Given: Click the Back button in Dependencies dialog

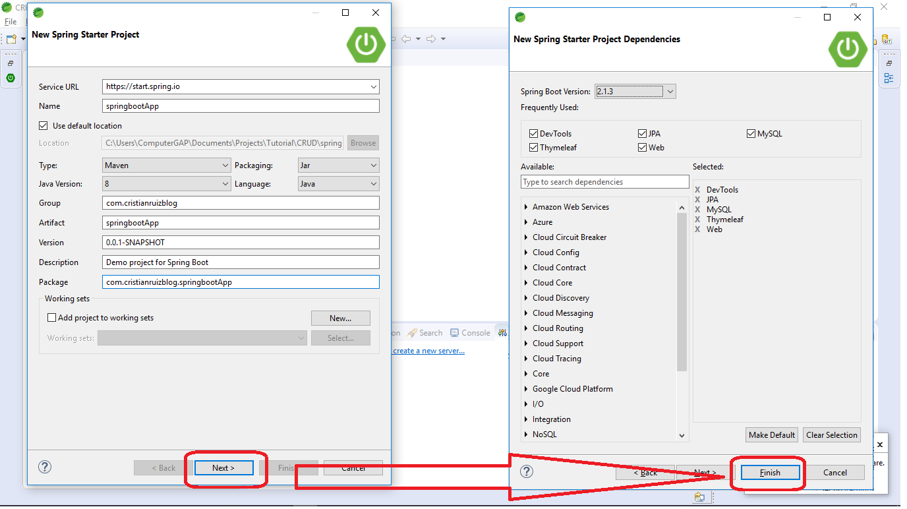Looking at the screenshot, I should pos(645,472).
